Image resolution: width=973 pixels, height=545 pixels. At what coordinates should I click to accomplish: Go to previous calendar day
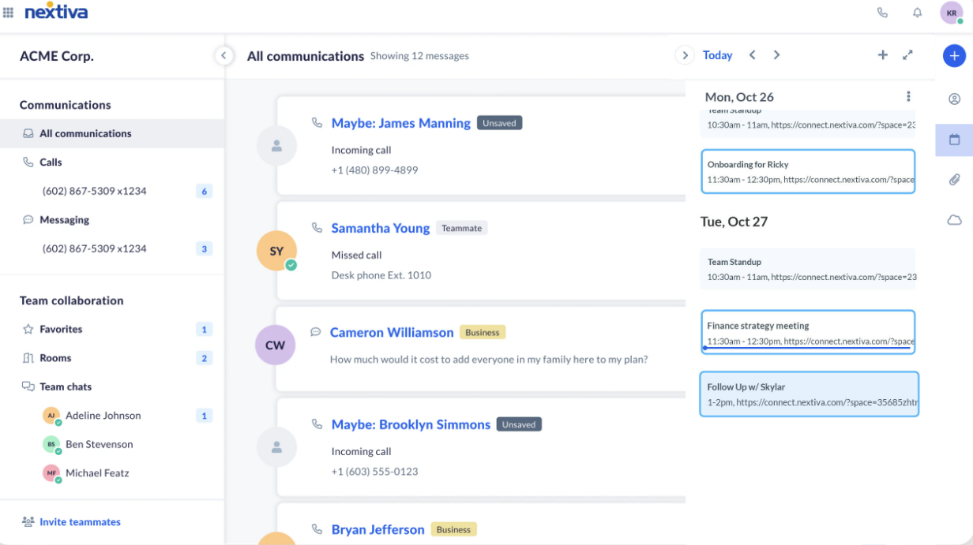[752, 55]
